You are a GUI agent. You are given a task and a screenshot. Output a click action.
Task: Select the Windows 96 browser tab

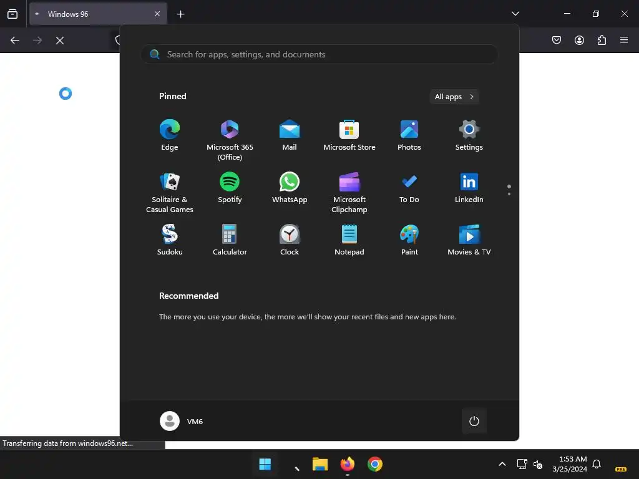(x=98, y=14)
